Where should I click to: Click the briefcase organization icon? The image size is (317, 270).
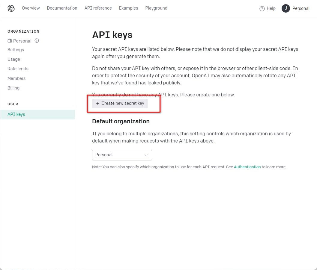pyautogui.click(x=10, y=41)
